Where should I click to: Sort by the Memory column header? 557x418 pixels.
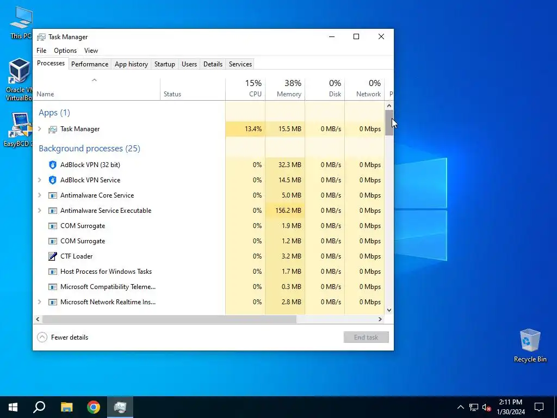285,89
